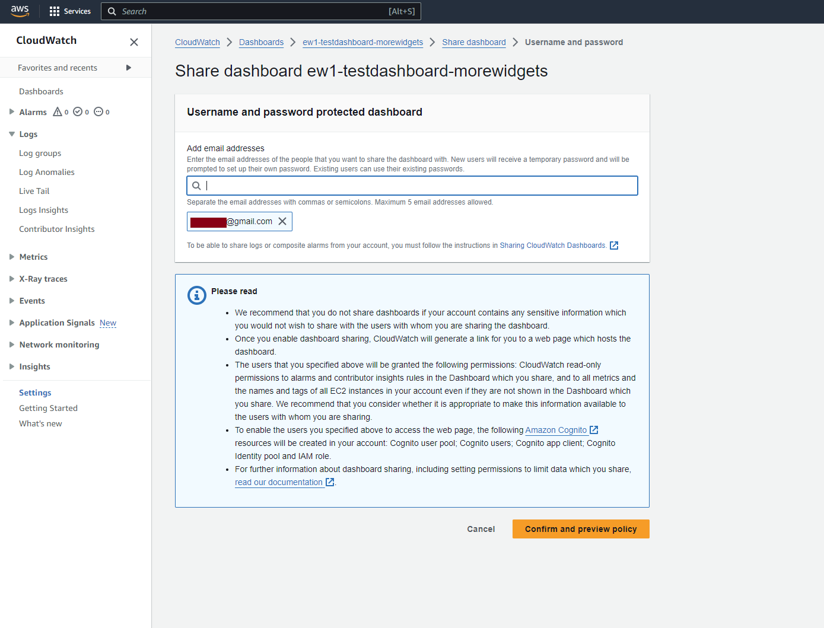The image size is (824, 628).
Task: Click Confirm and preview policy button
Action: coord(581,529)
